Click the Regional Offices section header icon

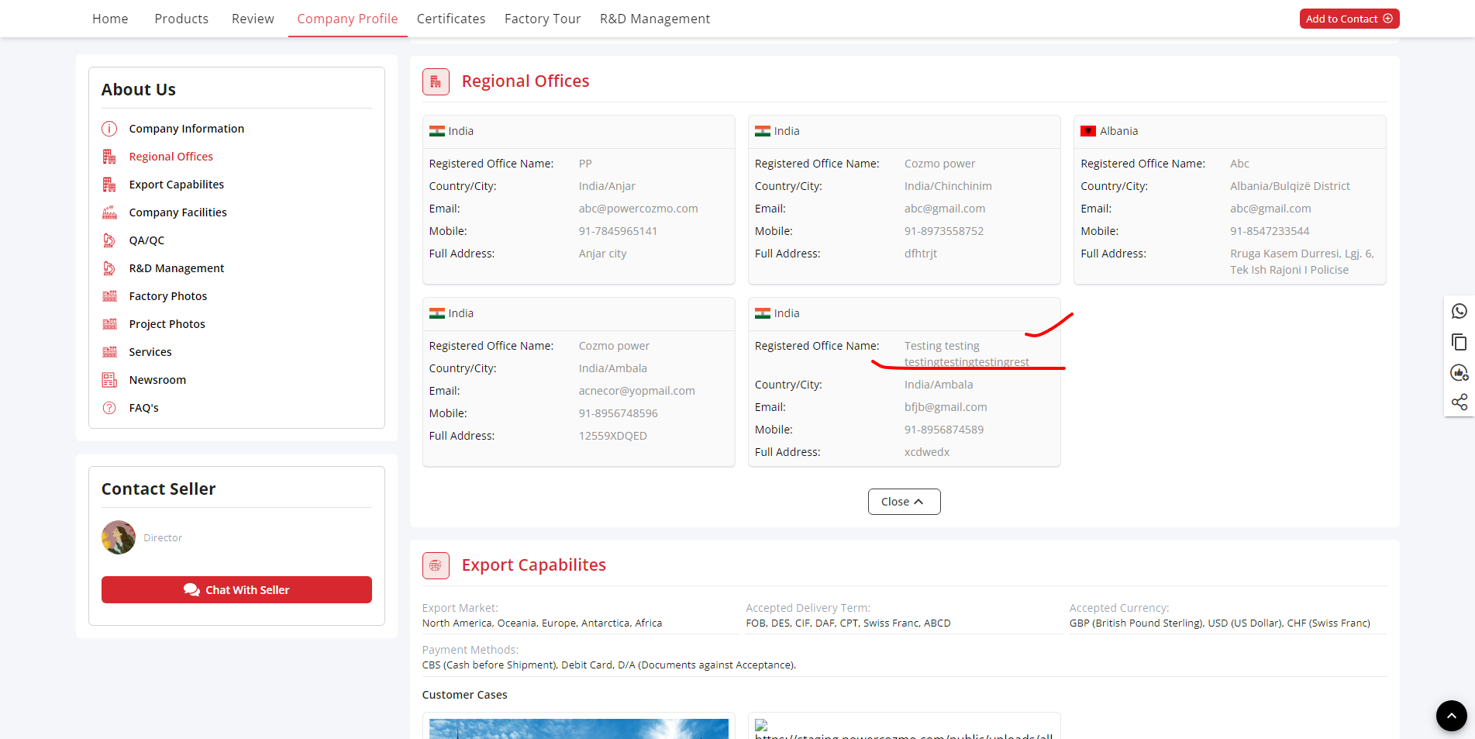click(x=436, y=81)
